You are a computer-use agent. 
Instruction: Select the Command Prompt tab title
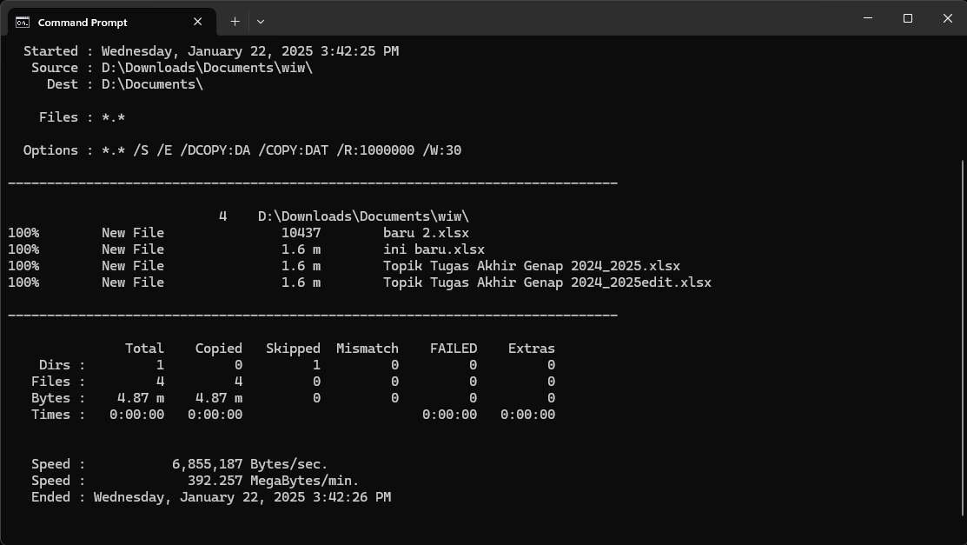[x=83, y=23]
